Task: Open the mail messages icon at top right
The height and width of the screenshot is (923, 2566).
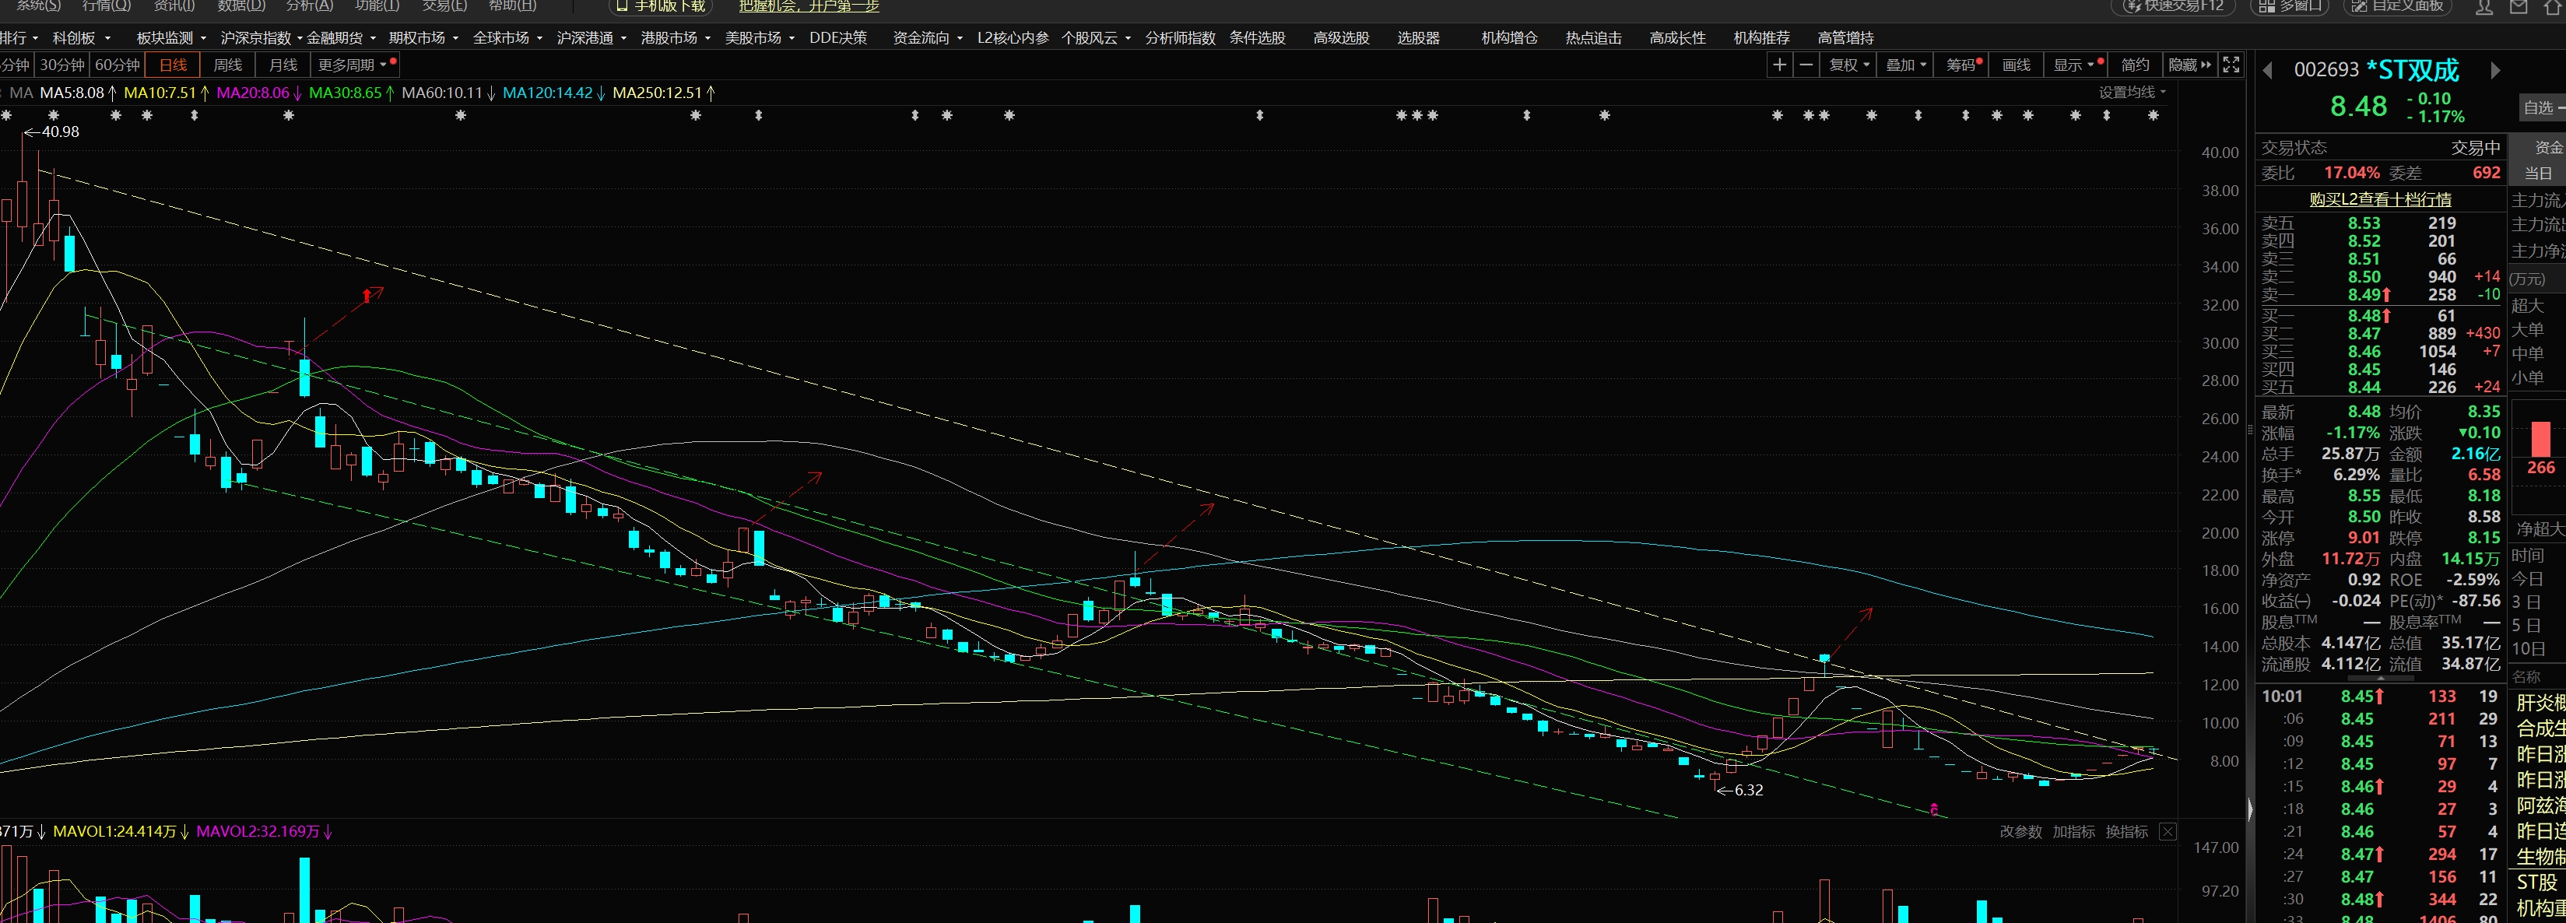Action: click(x=2519, y=6)
